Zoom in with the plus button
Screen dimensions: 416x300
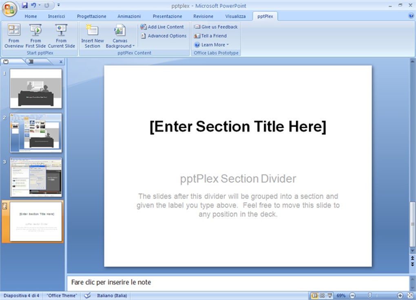click(400, 296)
